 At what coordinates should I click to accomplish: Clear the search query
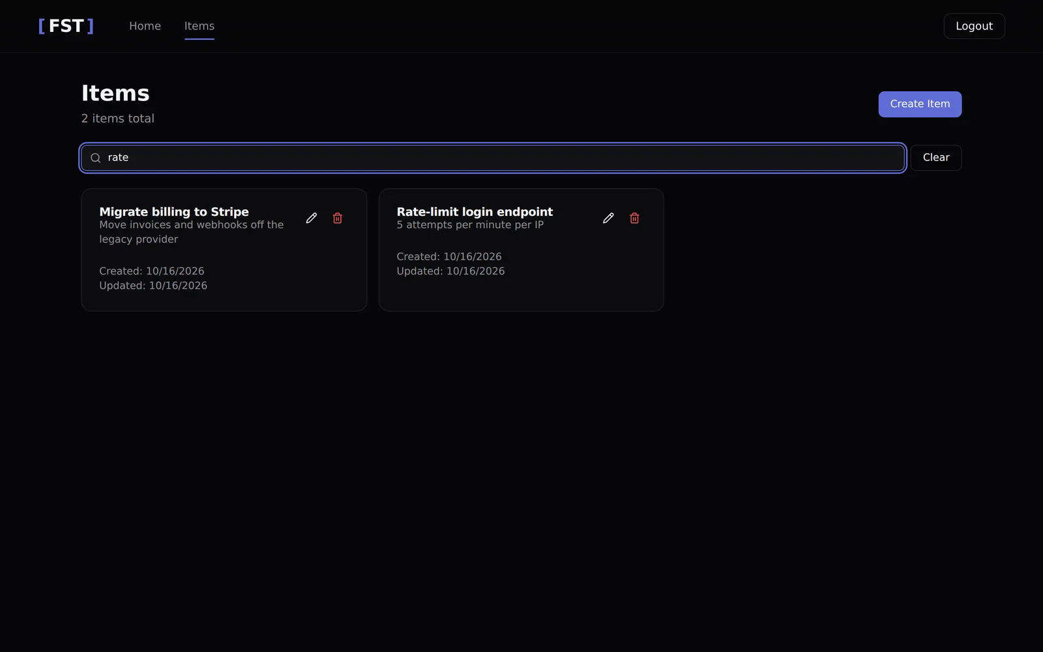point(936,158)
